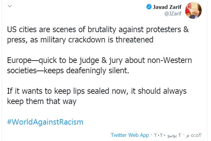Screen dimensions: 211x141
Task: Open the @JZarif handle link
Action: [173, 13]
